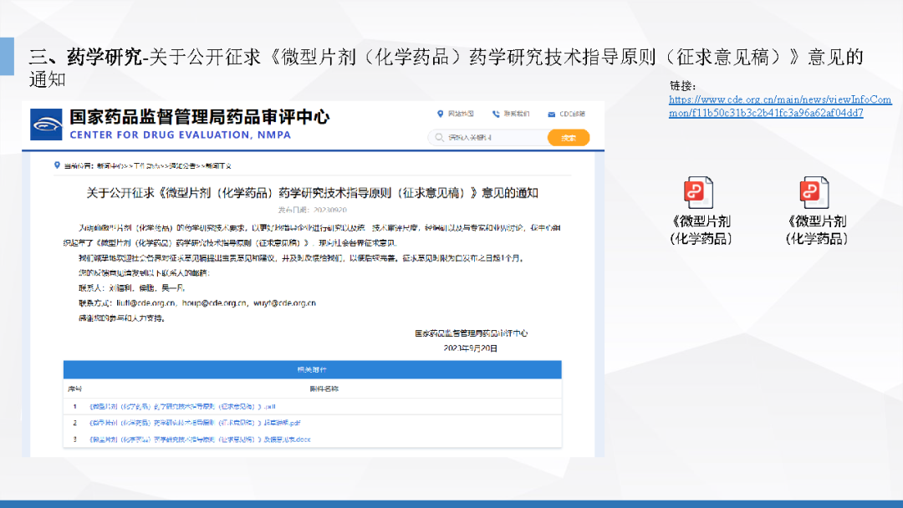This screenshot has height=508, width=903.
Task: Click the 网站地图 location pin icon
Action: [441, 114]
